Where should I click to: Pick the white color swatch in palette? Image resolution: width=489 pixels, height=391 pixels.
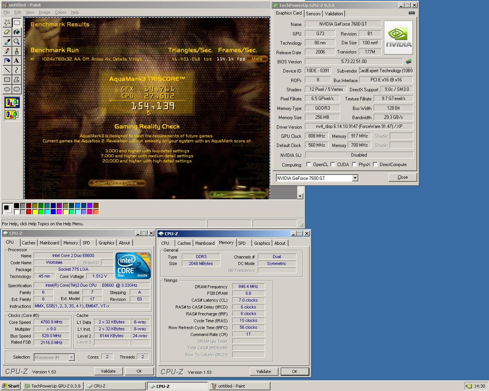click(16, 212)
